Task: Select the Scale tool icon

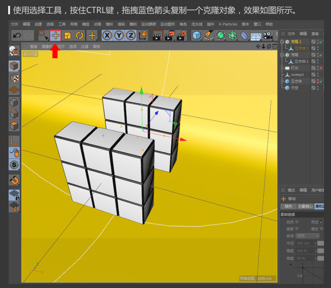Action: click(67, 36)
